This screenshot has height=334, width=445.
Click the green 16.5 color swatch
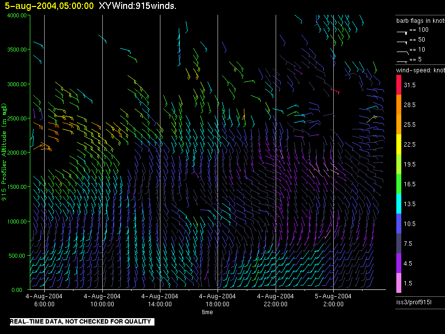click(x=399, y=184)
